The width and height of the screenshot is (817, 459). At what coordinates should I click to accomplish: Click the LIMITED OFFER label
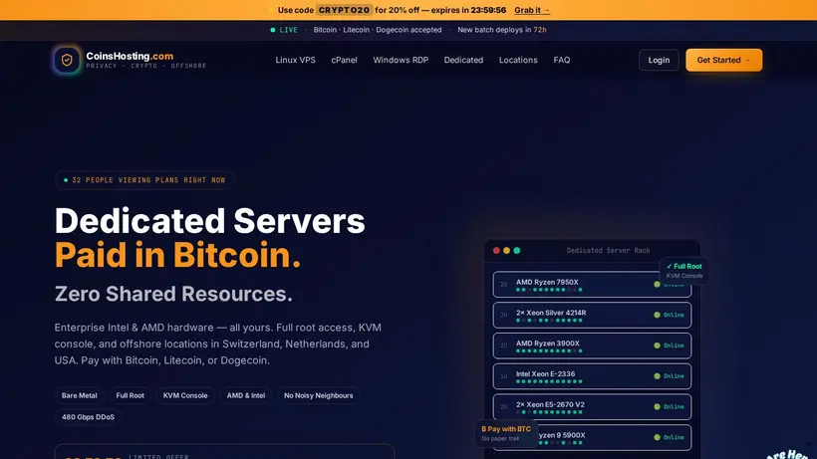(x=159, y=456)
